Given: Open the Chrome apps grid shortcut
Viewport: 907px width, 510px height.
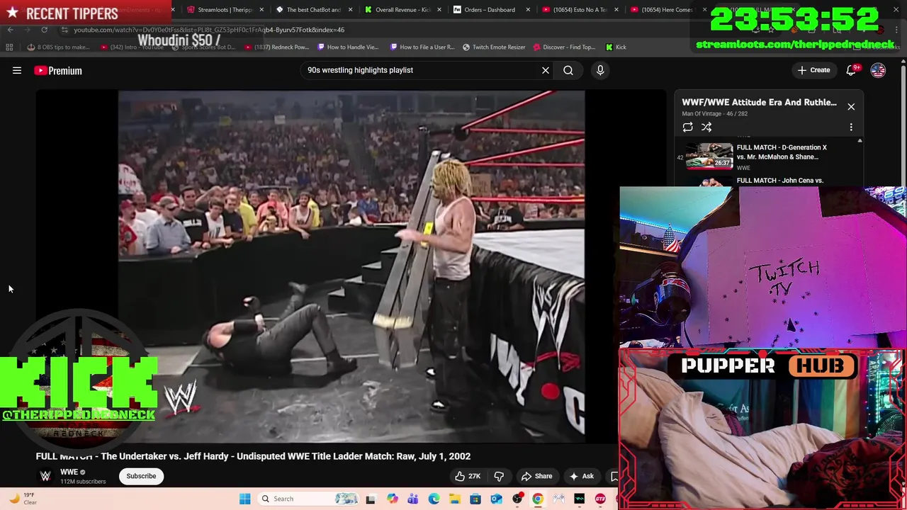Looking at the screenshot, I should (x=9, y=47).
